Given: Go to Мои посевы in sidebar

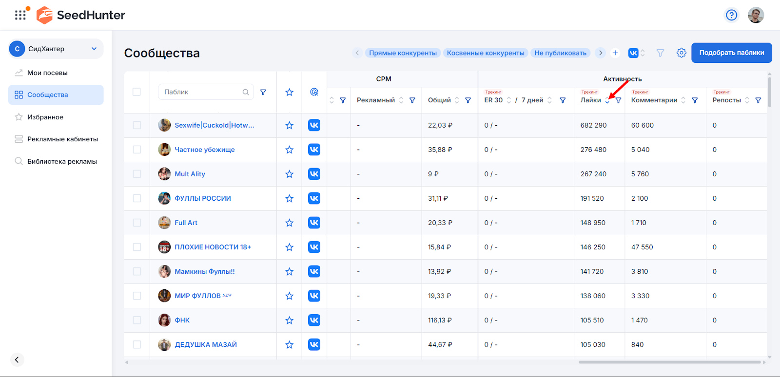Looking at the screenshot, I should pos(47,73).
